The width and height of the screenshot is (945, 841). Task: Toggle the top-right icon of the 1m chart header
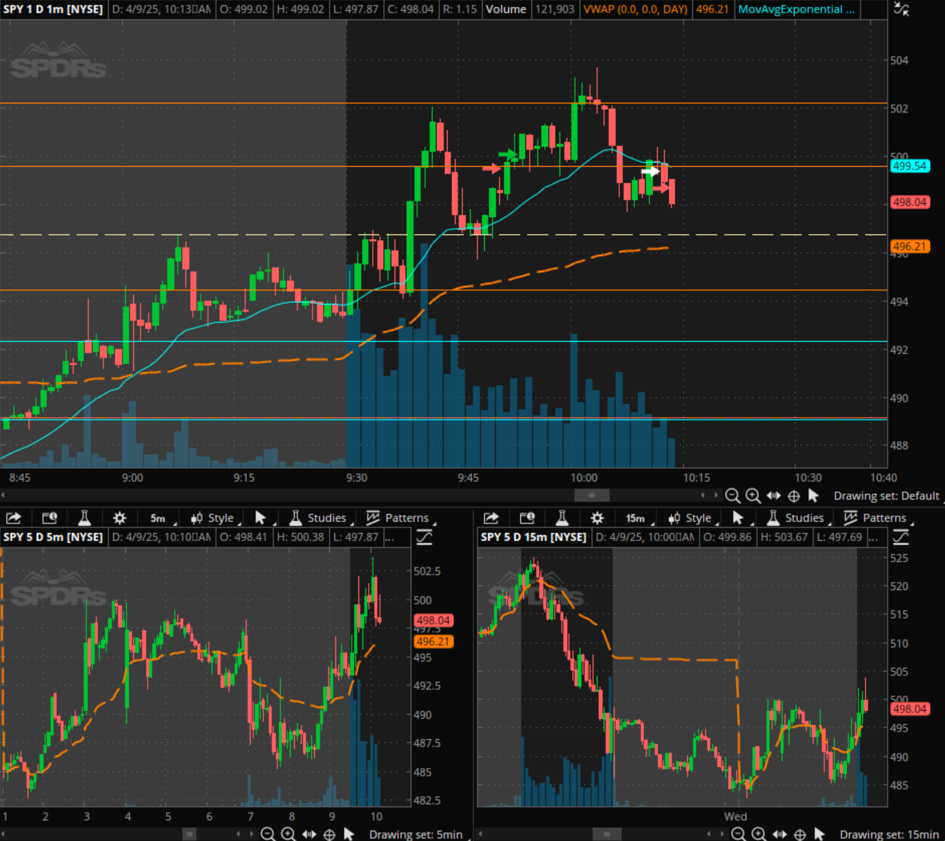901,9
